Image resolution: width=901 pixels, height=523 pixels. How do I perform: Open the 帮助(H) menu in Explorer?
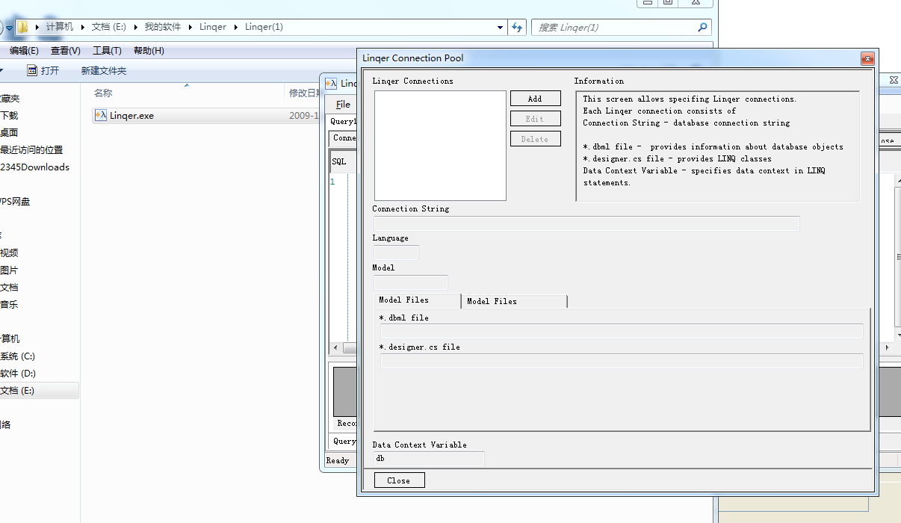click(149, 51)
